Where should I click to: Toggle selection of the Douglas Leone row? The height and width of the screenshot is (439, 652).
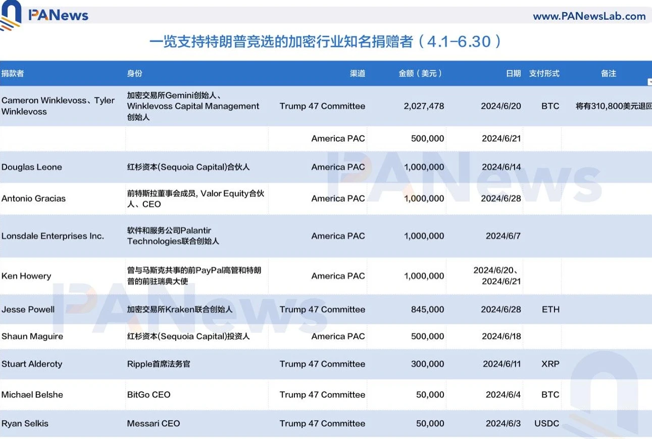[32, 167]
